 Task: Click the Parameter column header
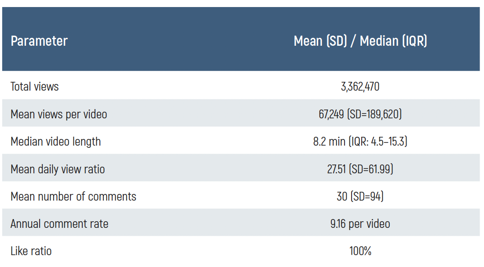[x=39, y=41]
